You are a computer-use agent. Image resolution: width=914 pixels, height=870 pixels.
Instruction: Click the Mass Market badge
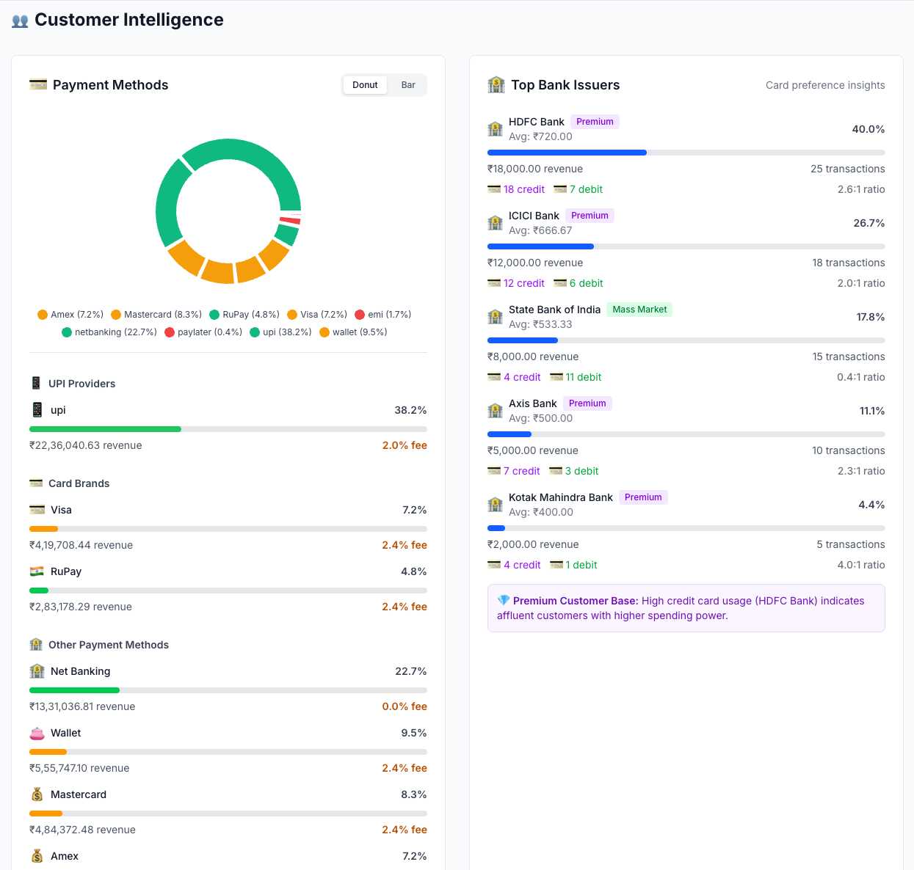pyautogui.click(x=639, y=310)
